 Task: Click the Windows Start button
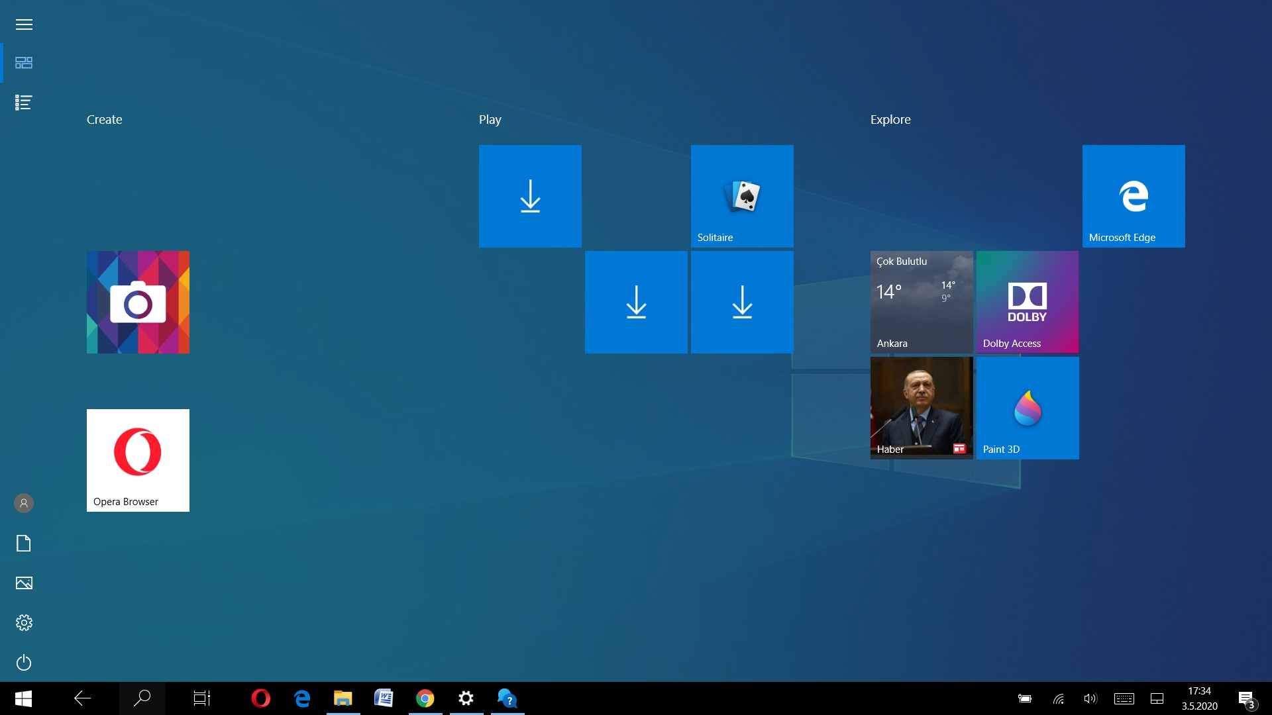tap(23, 698)
